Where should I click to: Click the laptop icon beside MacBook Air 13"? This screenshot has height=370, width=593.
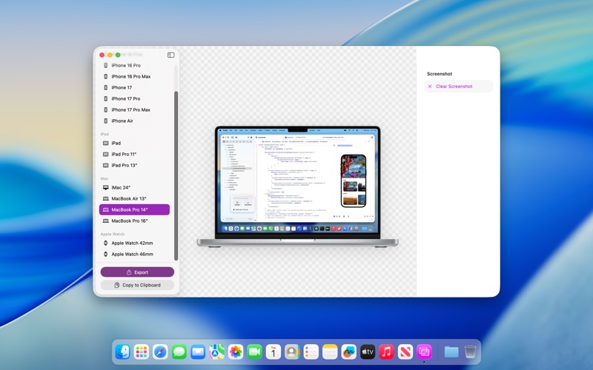(x=105, y=198)
